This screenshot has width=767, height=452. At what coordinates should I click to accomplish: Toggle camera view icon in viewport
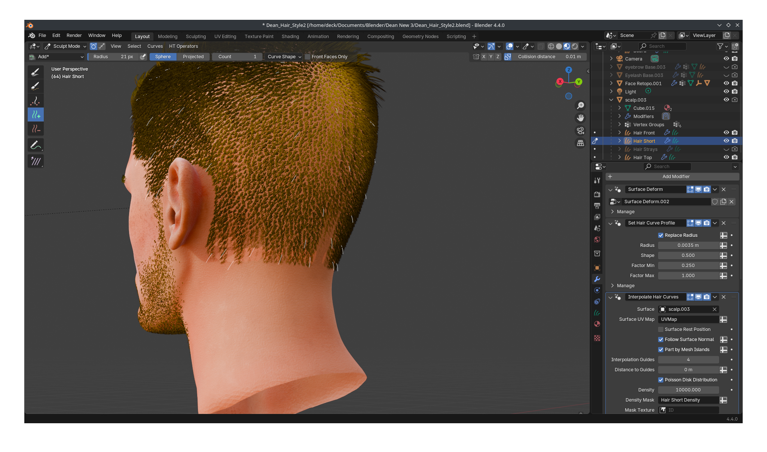(x=580, y=131)
